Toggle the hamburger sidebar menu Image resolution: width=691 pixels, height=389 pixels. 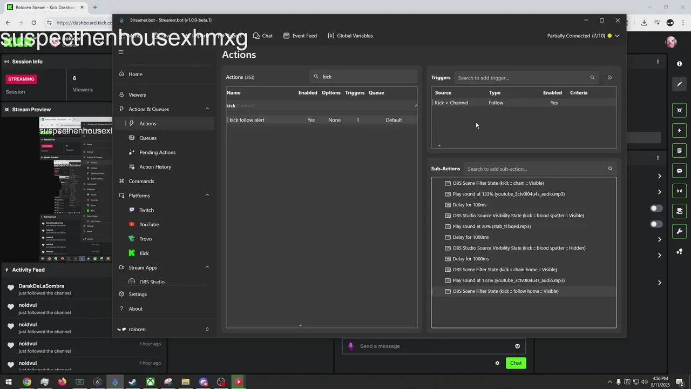[x=121, y=52]
